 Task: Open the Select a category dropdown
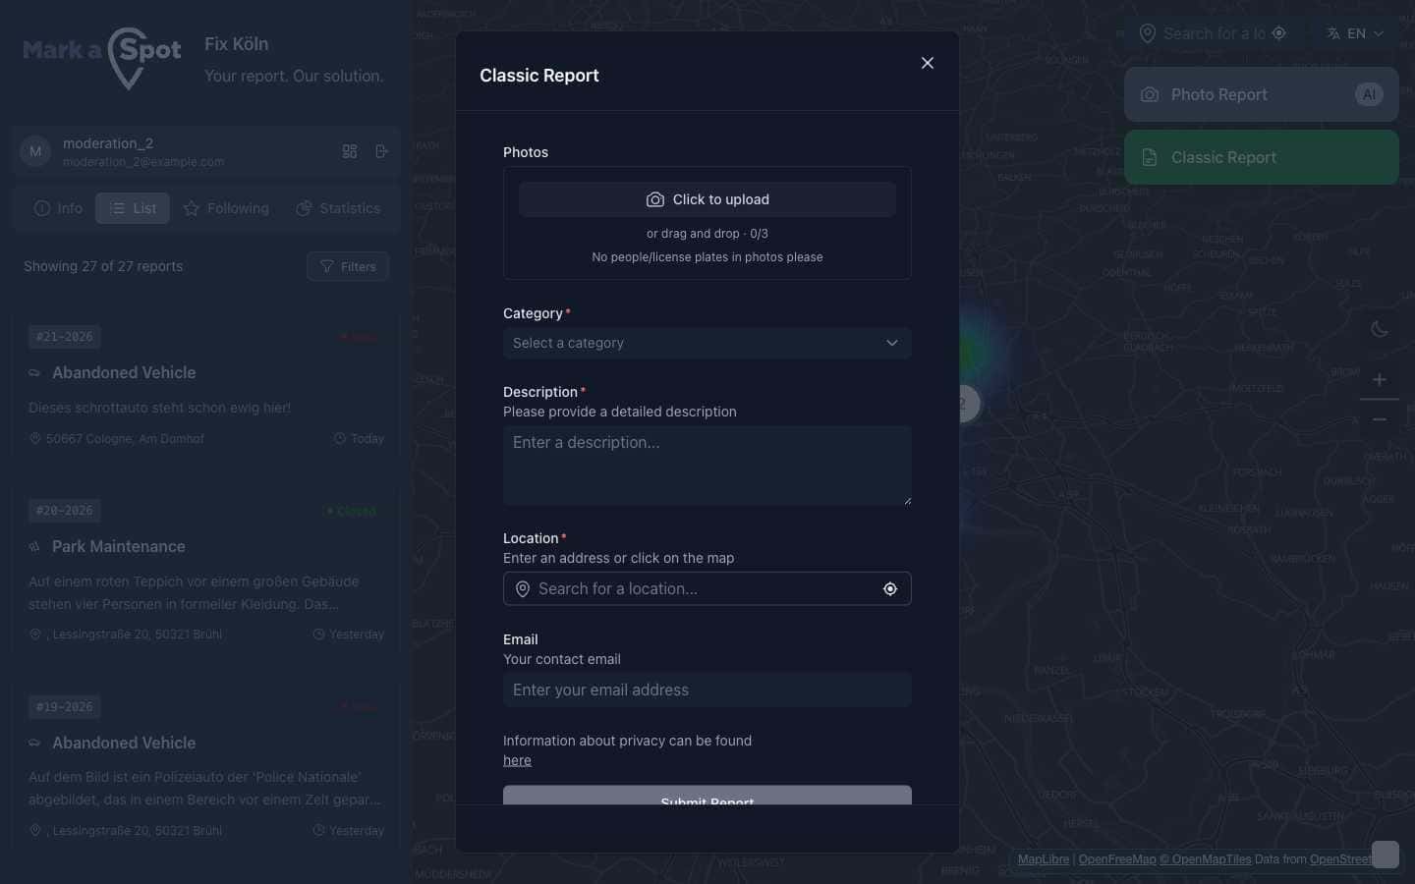click(707, 343)
